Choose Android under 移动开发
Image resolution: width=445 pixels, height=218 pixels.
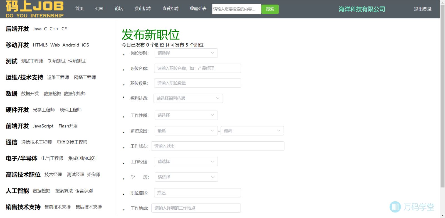point(71,45)
